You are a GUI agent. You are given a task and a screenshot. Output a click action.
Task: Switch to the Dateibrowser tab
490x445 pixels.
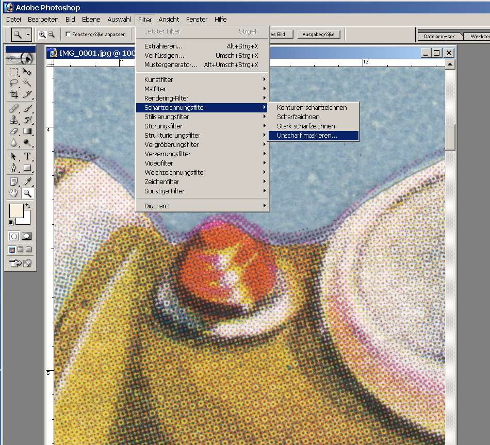(x=439, y=36)
